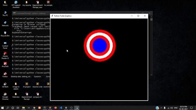Select the 'resume code' file icon
The image size is (196, 110).
[37, 85]
